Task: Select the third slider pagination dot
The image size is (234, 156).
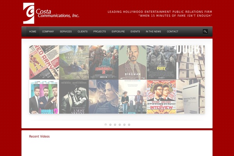Action: click(x=115, y=125)
